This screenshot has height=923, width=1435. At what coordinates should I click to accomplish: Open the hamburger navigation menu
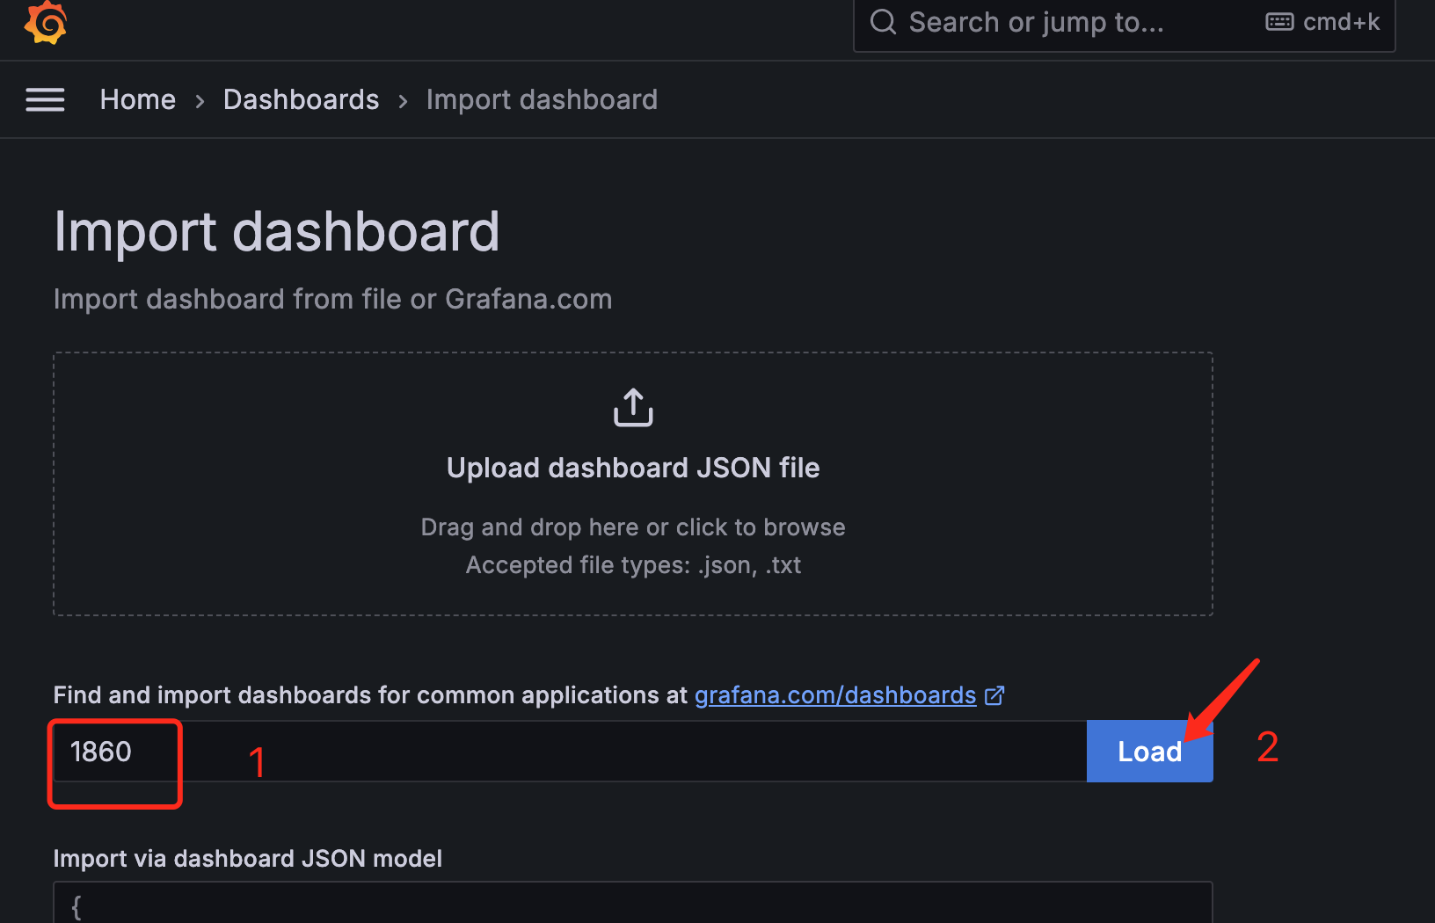pos(45,100)
